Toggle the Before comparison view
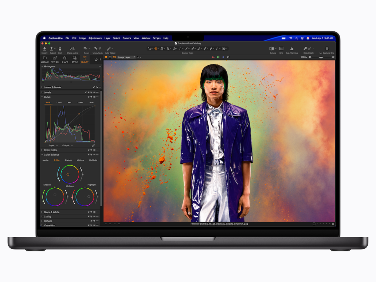 272,49
